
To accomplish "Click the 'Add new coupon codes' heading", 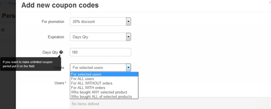I will (60, 5).
